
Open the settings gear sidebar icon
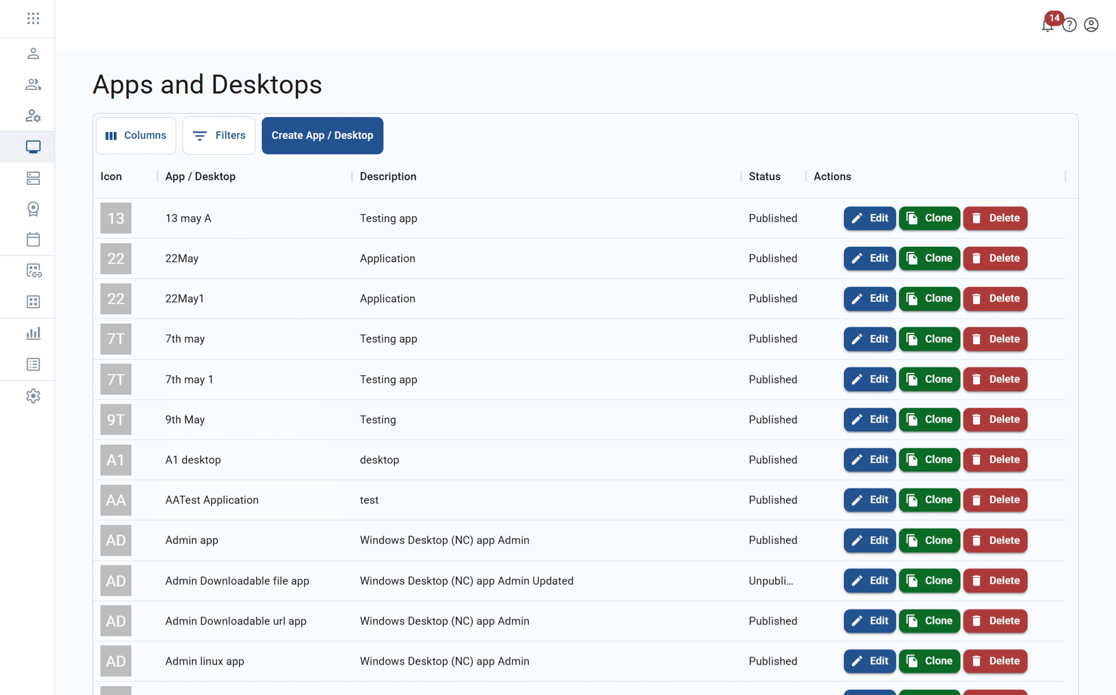(x=33, y=396)
